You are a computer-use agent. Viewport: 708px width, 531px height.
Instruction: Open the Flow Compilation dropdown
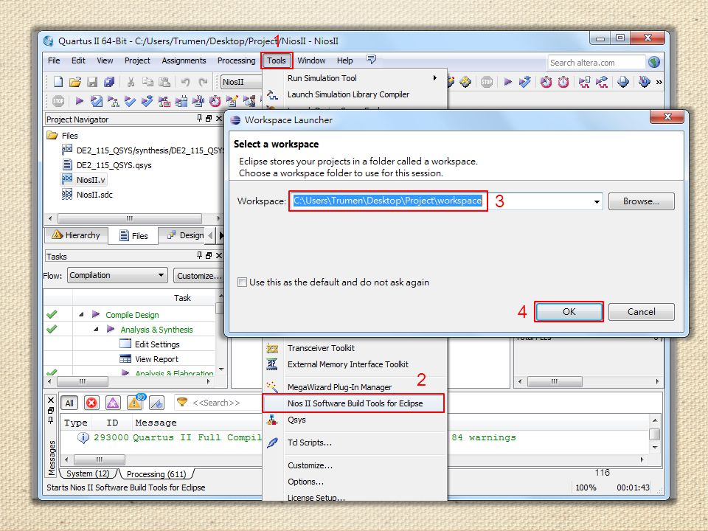point(117,275)
